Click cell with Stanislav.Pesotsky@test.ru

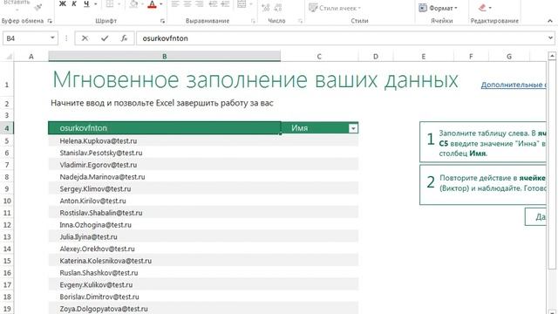(x=165, y=153)
